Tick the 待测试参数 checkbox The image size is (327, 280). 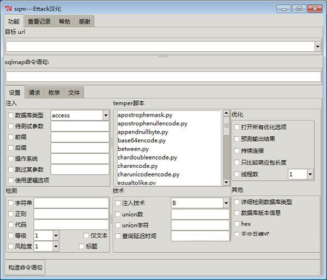(x=10, y=126)
